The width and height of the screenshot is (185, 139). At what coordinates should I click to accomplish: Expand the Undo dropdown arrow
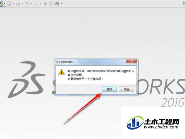coord(31,4)
